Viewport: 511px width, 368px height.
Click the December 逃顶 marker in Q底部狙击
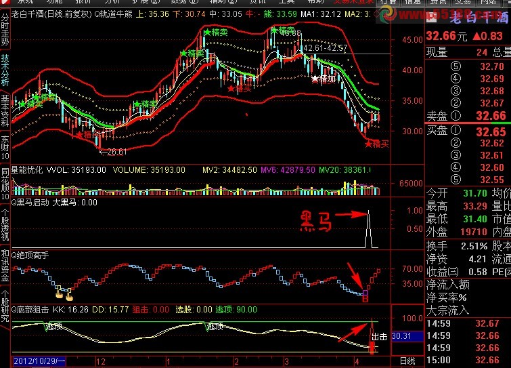coord(53,326)
